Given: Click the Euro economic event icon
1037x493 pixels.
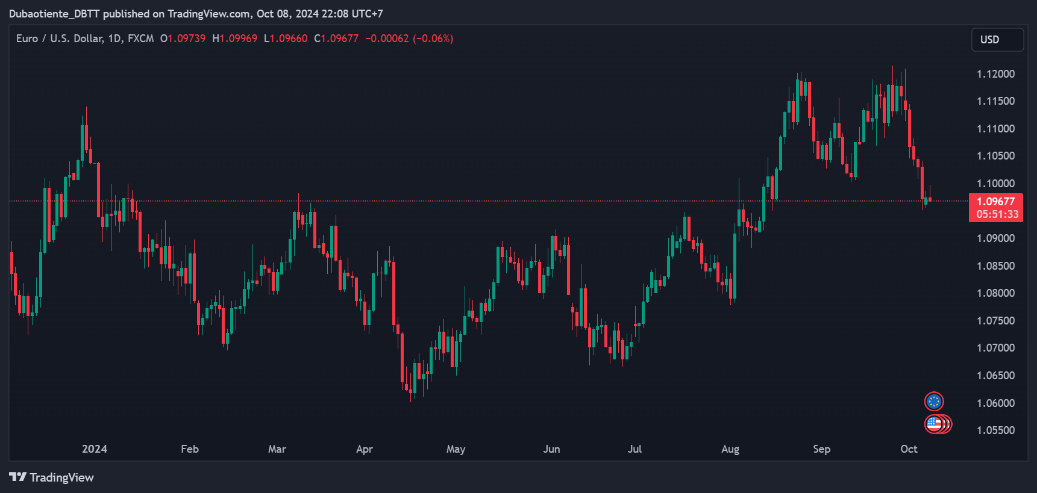Looking at the screenshot, I should (x=934, y=402).
